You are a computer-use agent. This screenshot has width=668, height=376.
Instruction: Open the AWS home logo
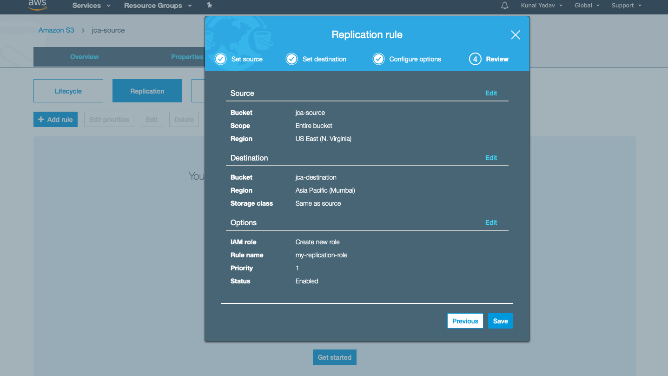[37, 5]
